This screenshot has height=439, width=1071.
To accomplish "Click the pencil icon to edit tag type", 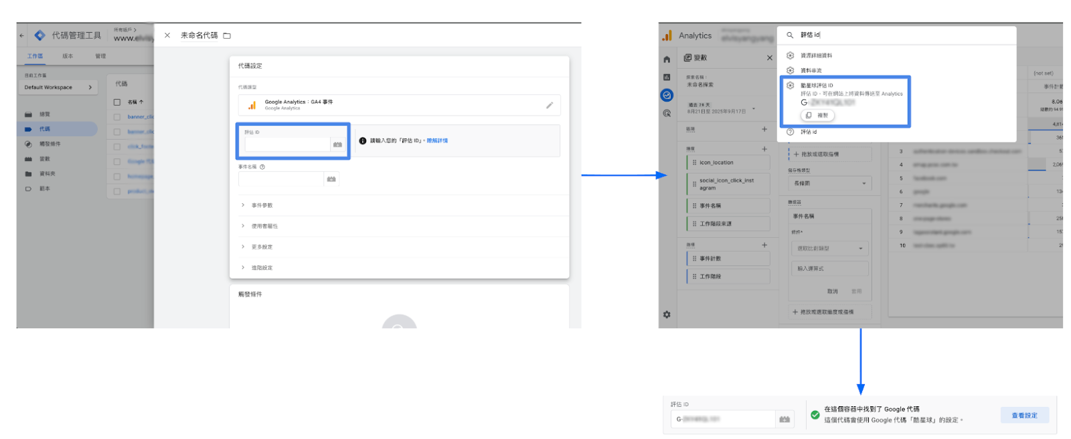I will (x=550, y=105).
